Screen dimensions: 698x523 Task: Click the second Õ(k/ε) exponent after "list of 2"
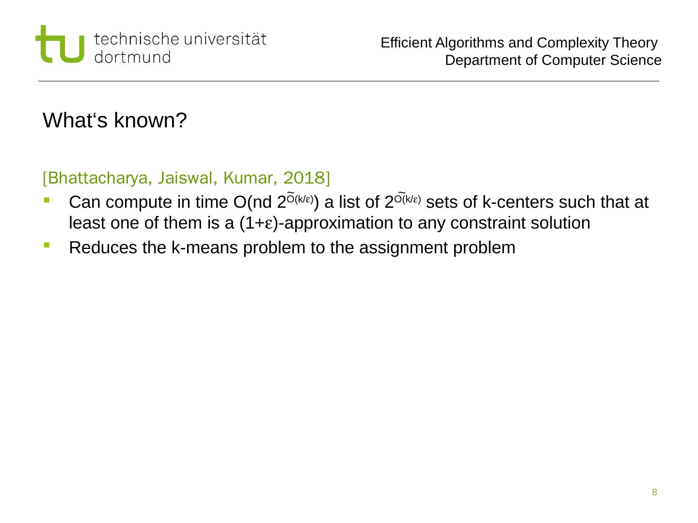(x=407, y=199)
